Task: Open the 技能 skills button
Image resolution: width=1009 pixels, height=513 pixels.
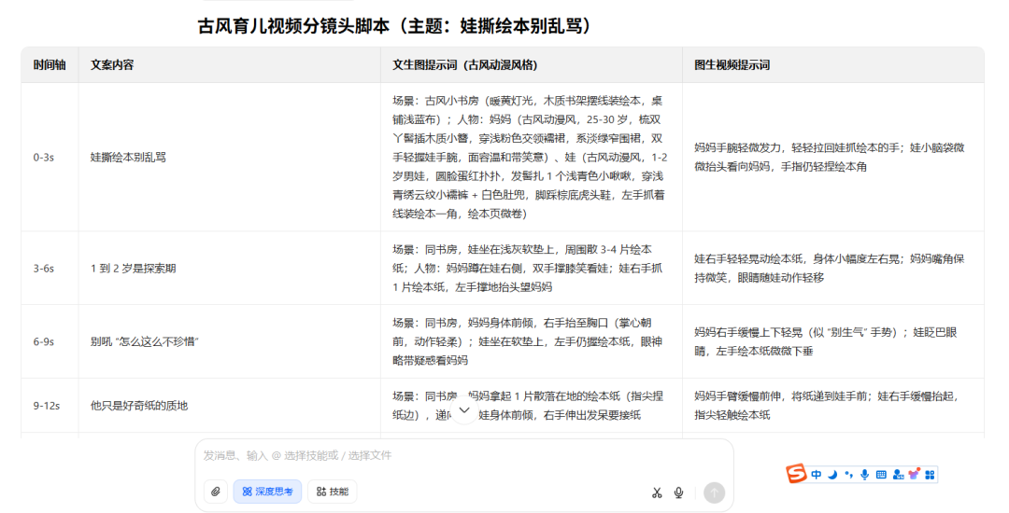Action: point(332,492)
